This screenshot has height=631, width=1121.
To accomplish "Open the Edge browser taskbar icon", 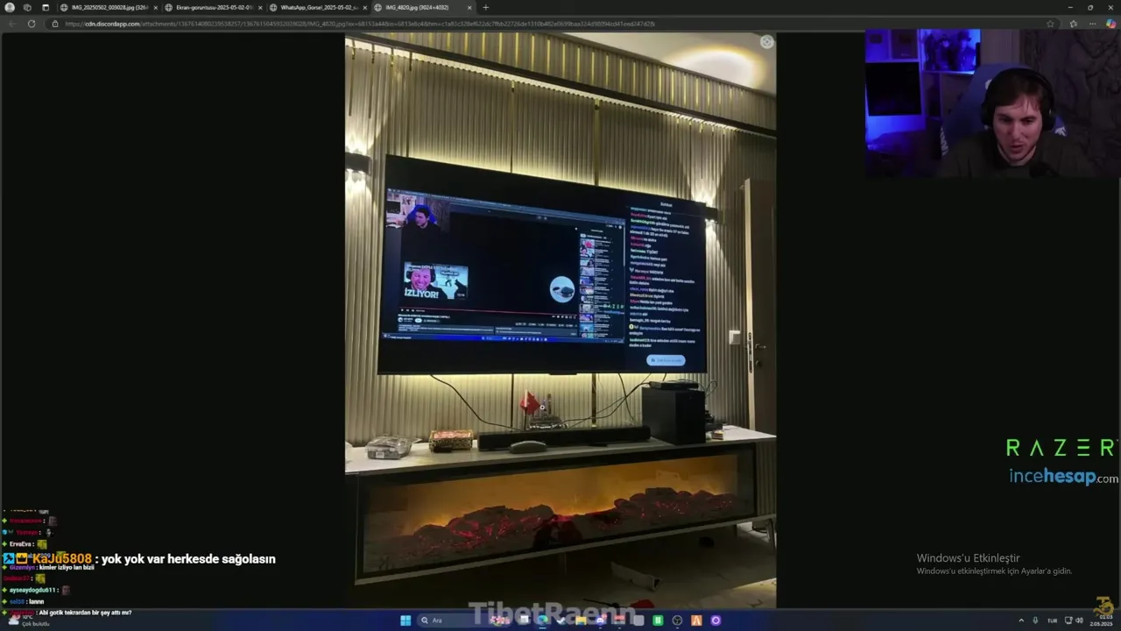I will coord(543,620).
